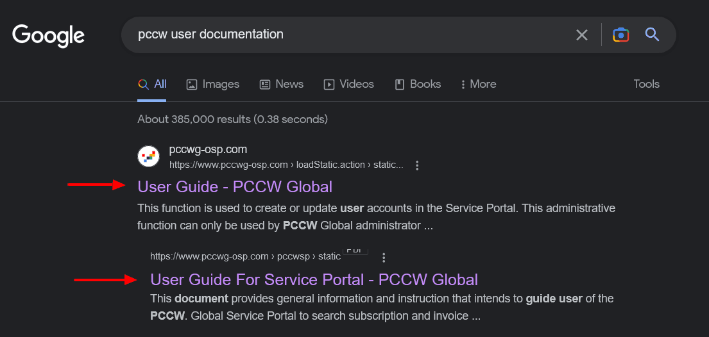
Task: Click the Images tab icon
Action: tap(191, 85)
